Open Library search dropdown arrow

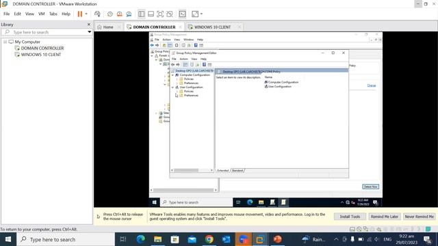pyautogui.click(x=90, y=32)
